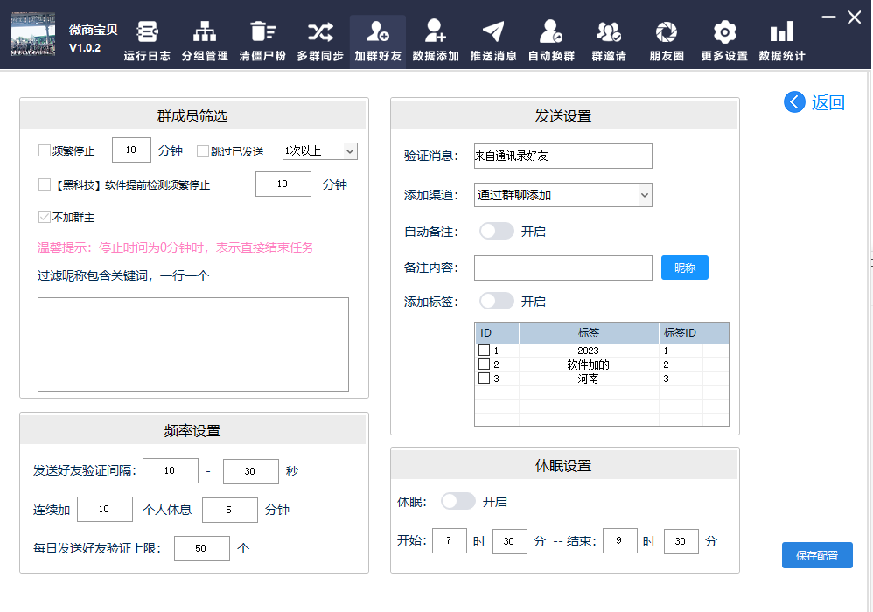Click the 保存配置 save button
Image resolution: width=873 pixels, height=612 pixels.
coord(817,555)
